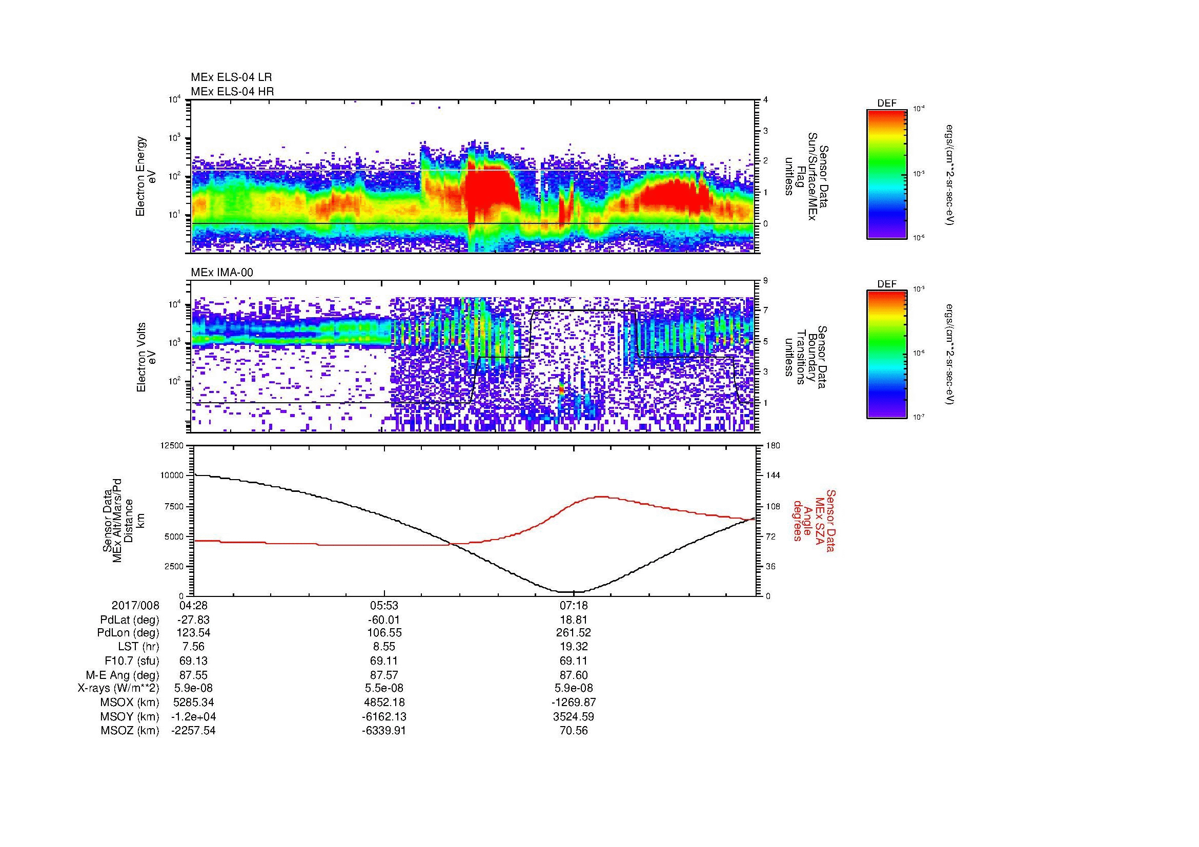
Task: Click the lower DEF color bar
Action: 887,355
